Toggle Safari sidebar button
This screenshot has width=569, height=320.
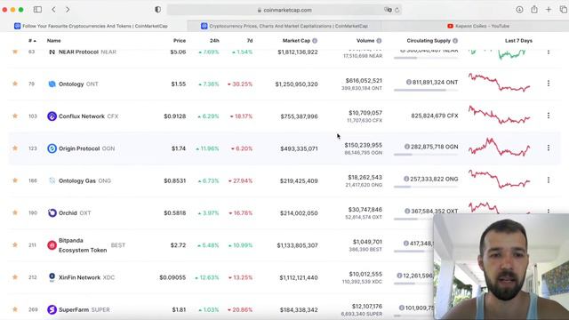37,10
